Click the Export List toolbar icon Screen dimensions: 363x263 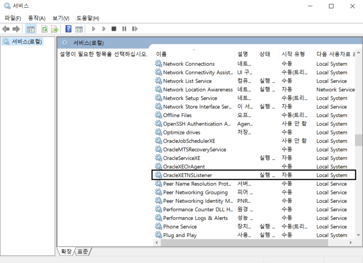click(55, 29)
